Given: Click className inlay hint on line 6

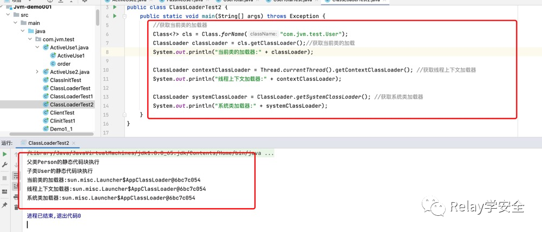Looking at the screenshot, I should point(263,34).
